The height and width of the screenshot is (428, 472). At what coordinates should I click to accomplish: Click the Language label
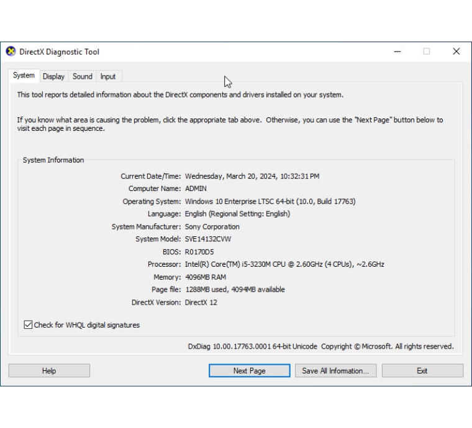[x=164, y=214]
